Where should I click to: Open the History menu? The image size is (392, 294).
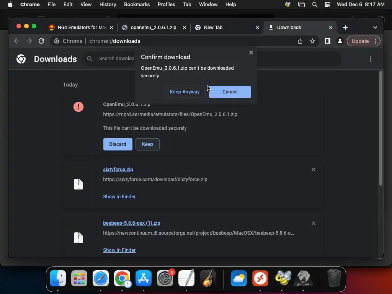tap(108, 4)
